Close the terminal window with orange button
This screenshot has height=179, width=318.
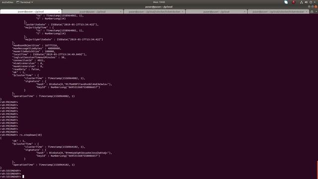point(316,6)
